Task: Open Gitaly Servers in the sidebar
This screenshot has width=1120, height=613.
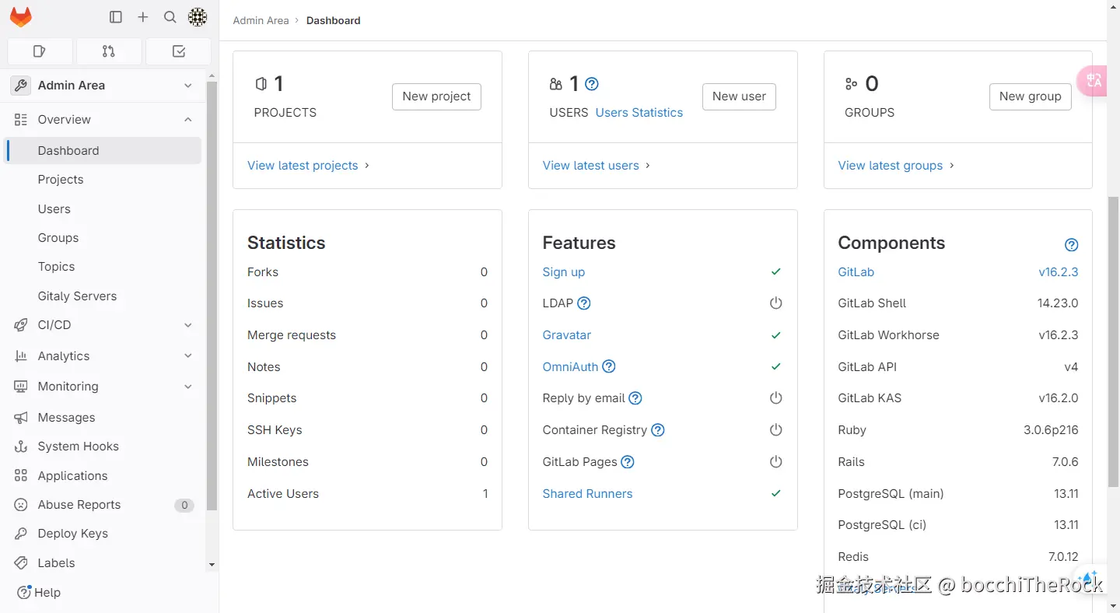Action: coord(77,296)
